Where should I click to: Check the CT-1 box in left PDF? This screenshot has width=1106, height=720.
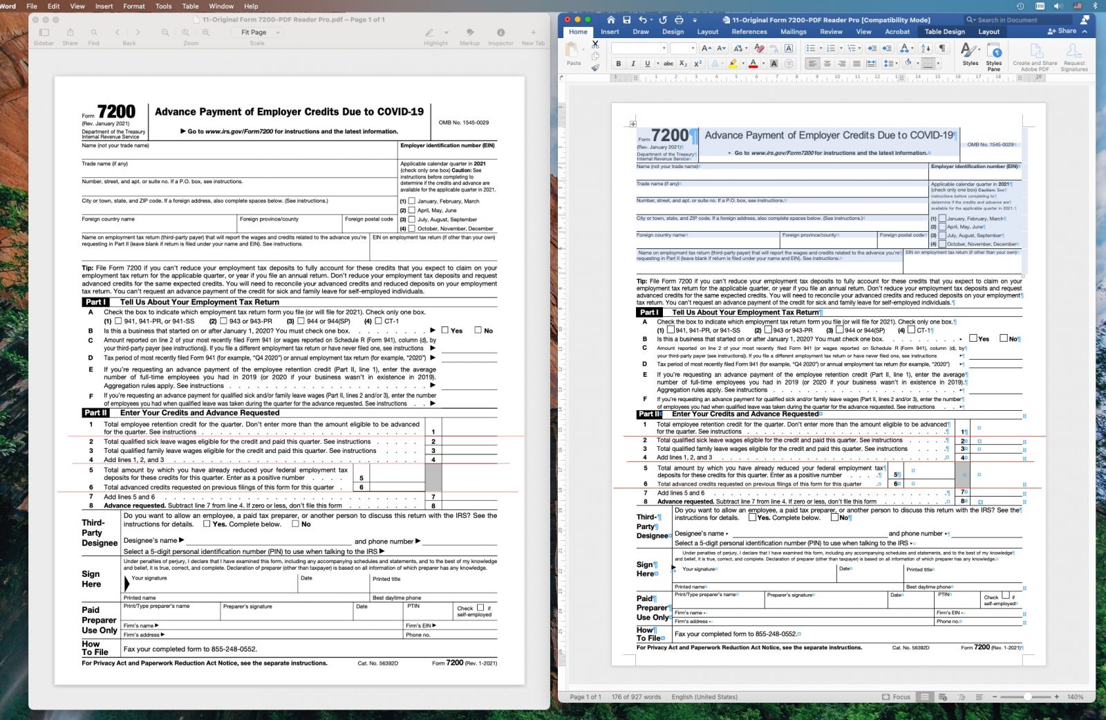(378, 321)
